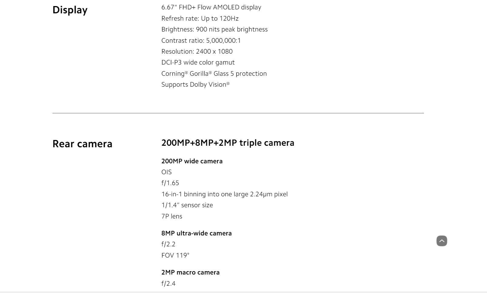Click the Supports Dolby Vision text
Screen dimensions: 487x293
click(x=195, y=85)
